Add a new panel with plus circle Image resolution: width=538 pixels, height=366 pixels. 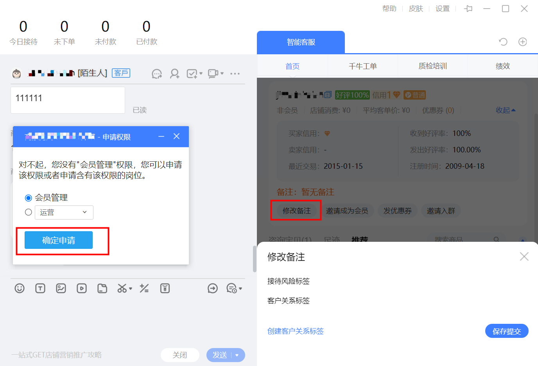point(523,42)
